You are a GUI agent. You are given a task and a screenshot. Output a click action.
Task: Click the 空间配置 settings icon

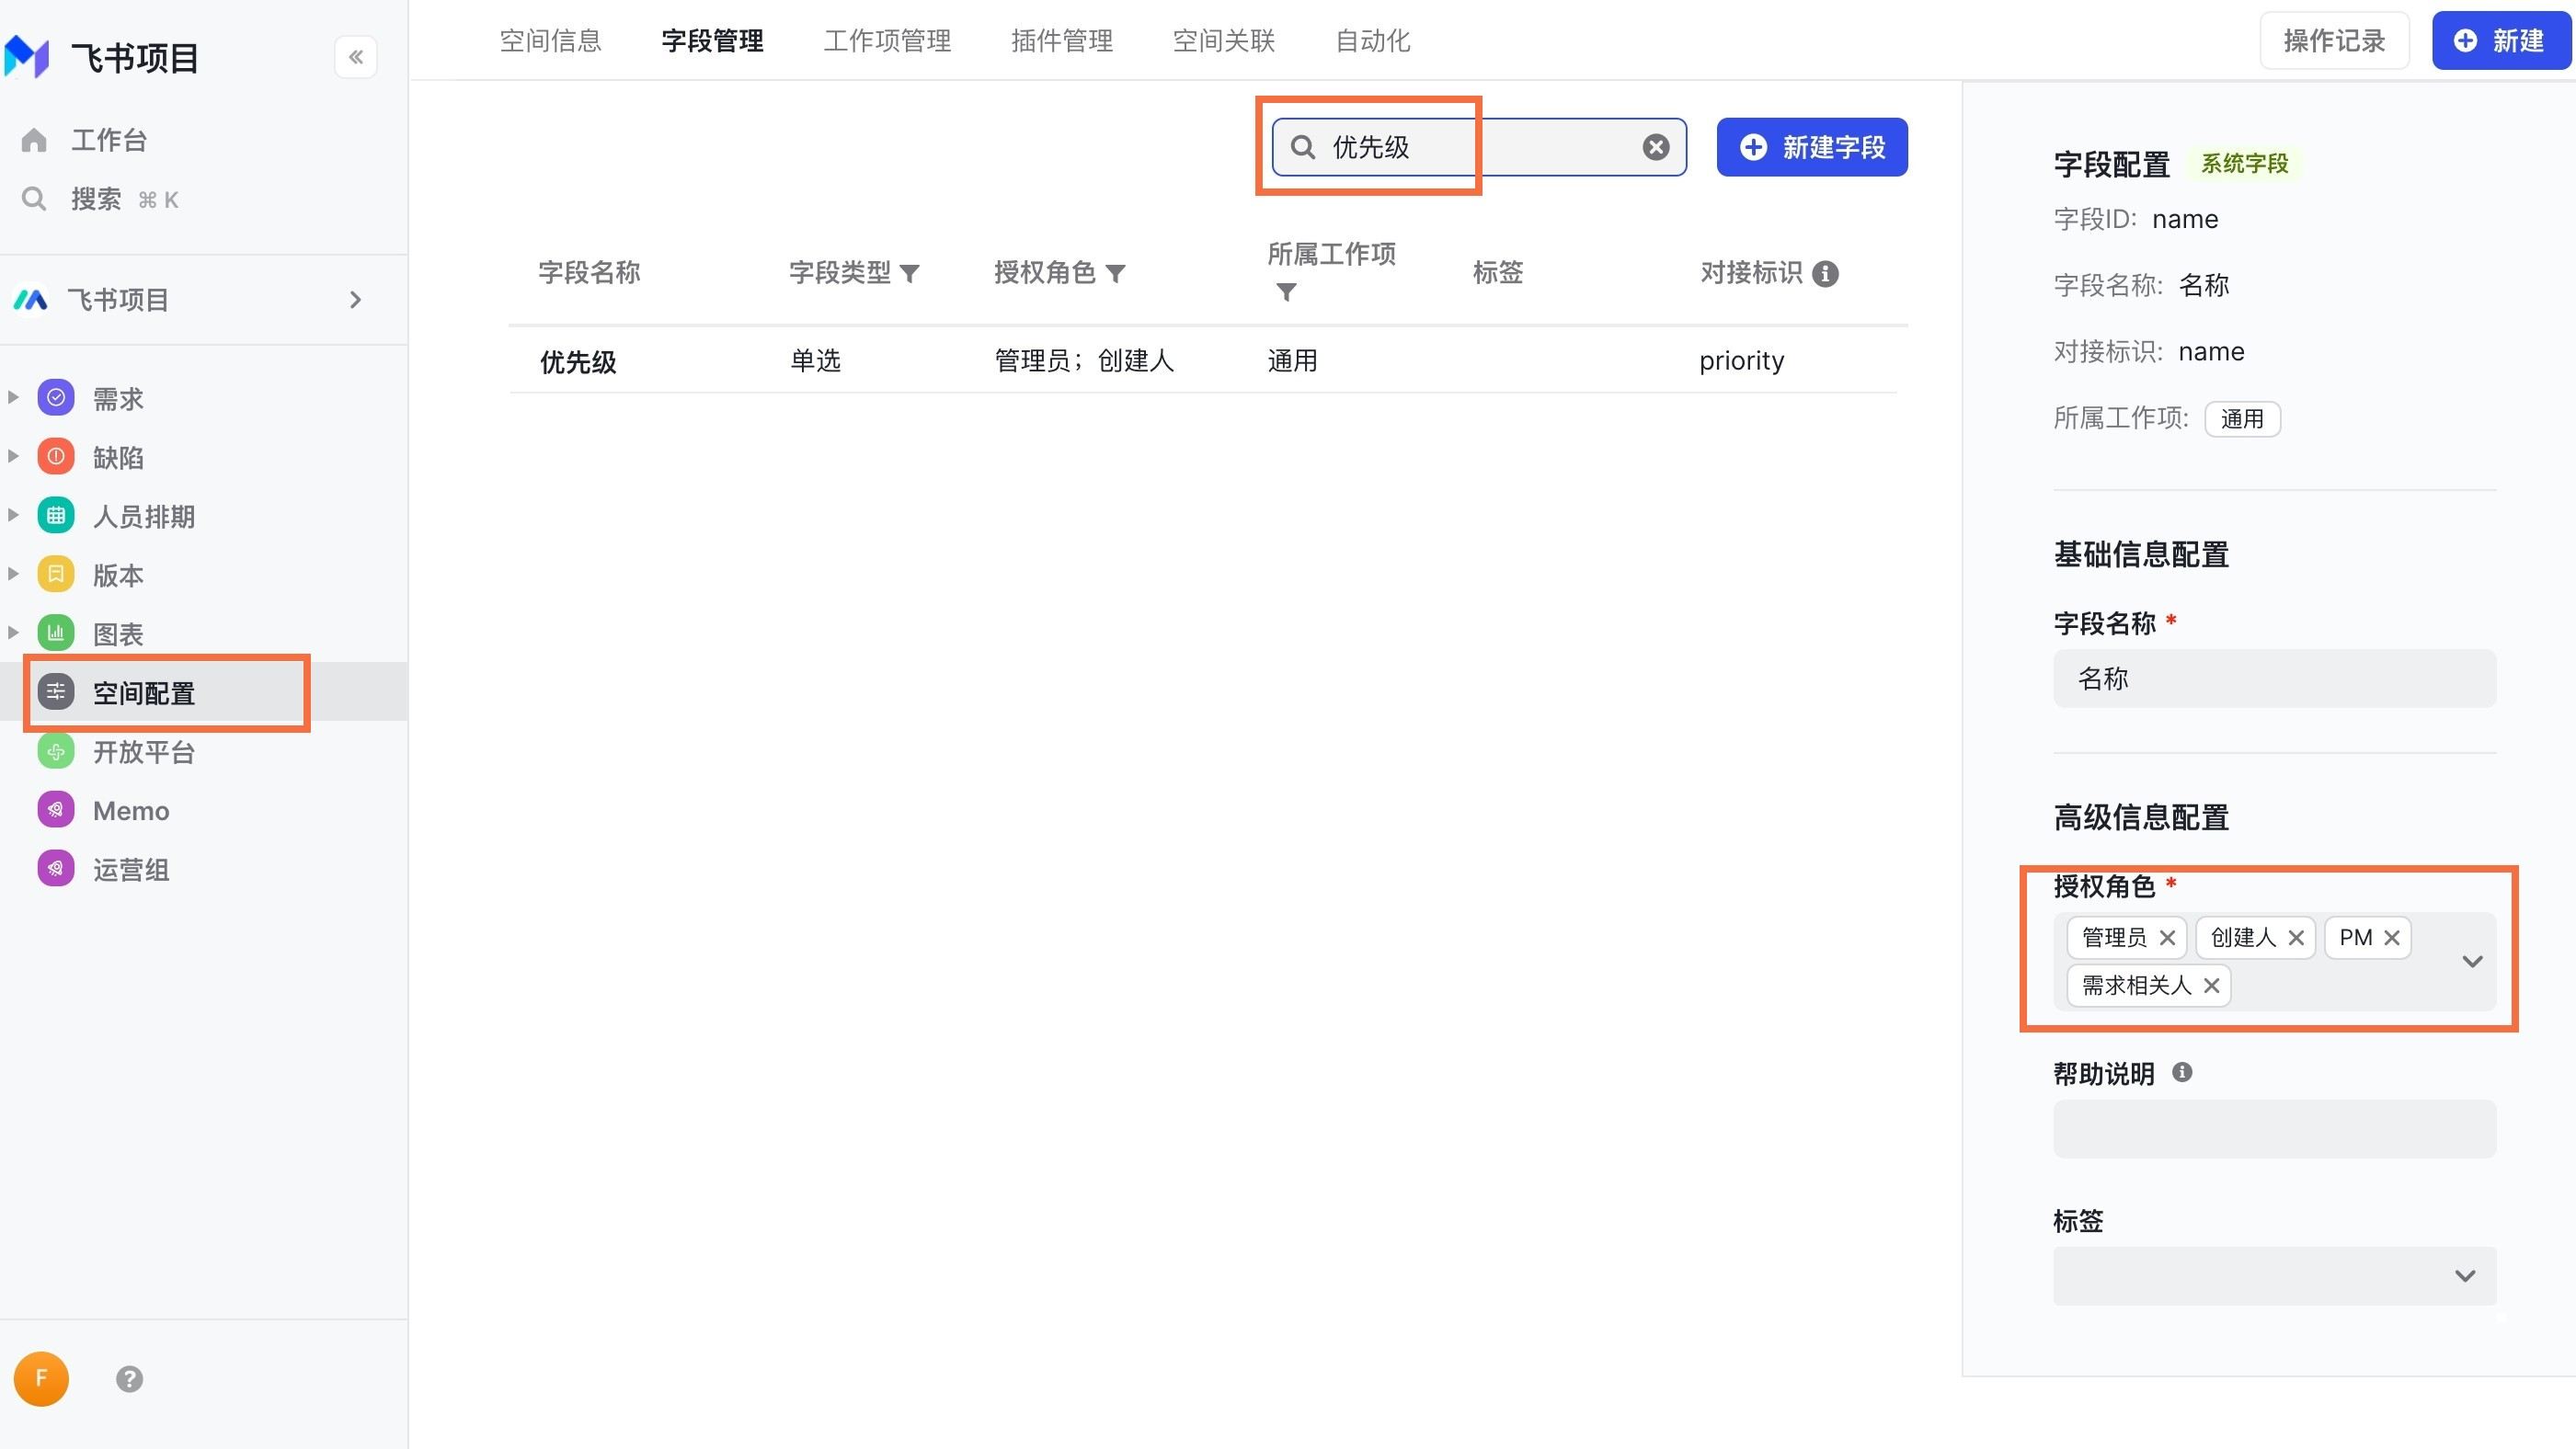coord(56,692)
